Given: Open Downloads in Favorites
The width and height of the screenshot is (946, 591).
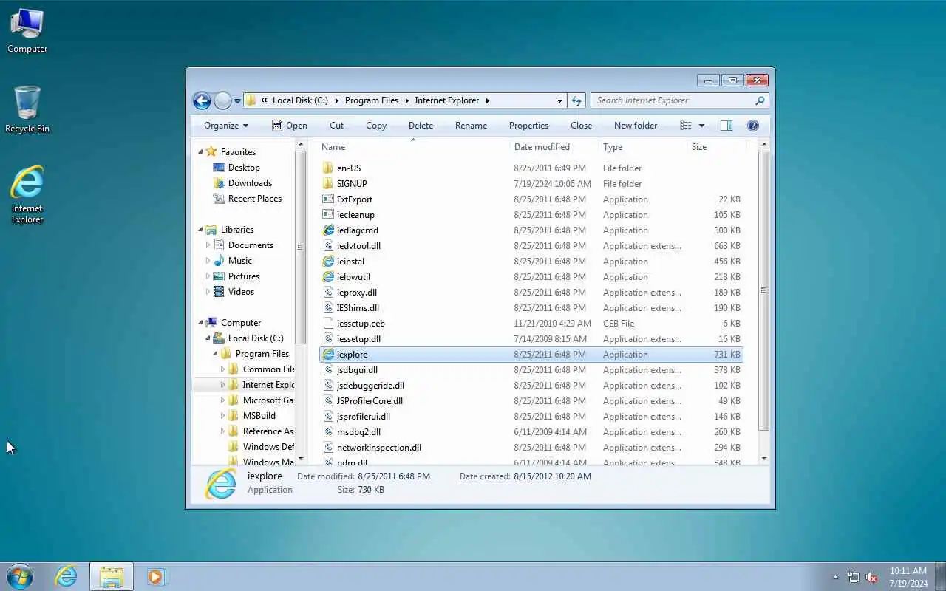Looking at the screenshot, I should (x=250, y=183).
